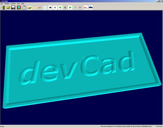Click the engraved devCad text in the viewport
This screenshot has height=128, width=163.
click(x=77, y=68)
